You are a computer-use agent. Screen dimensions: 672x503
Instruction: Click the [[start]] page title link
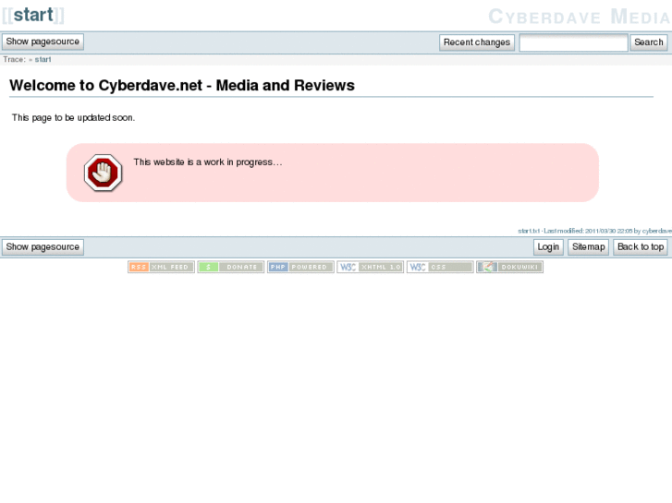(33, 15)
